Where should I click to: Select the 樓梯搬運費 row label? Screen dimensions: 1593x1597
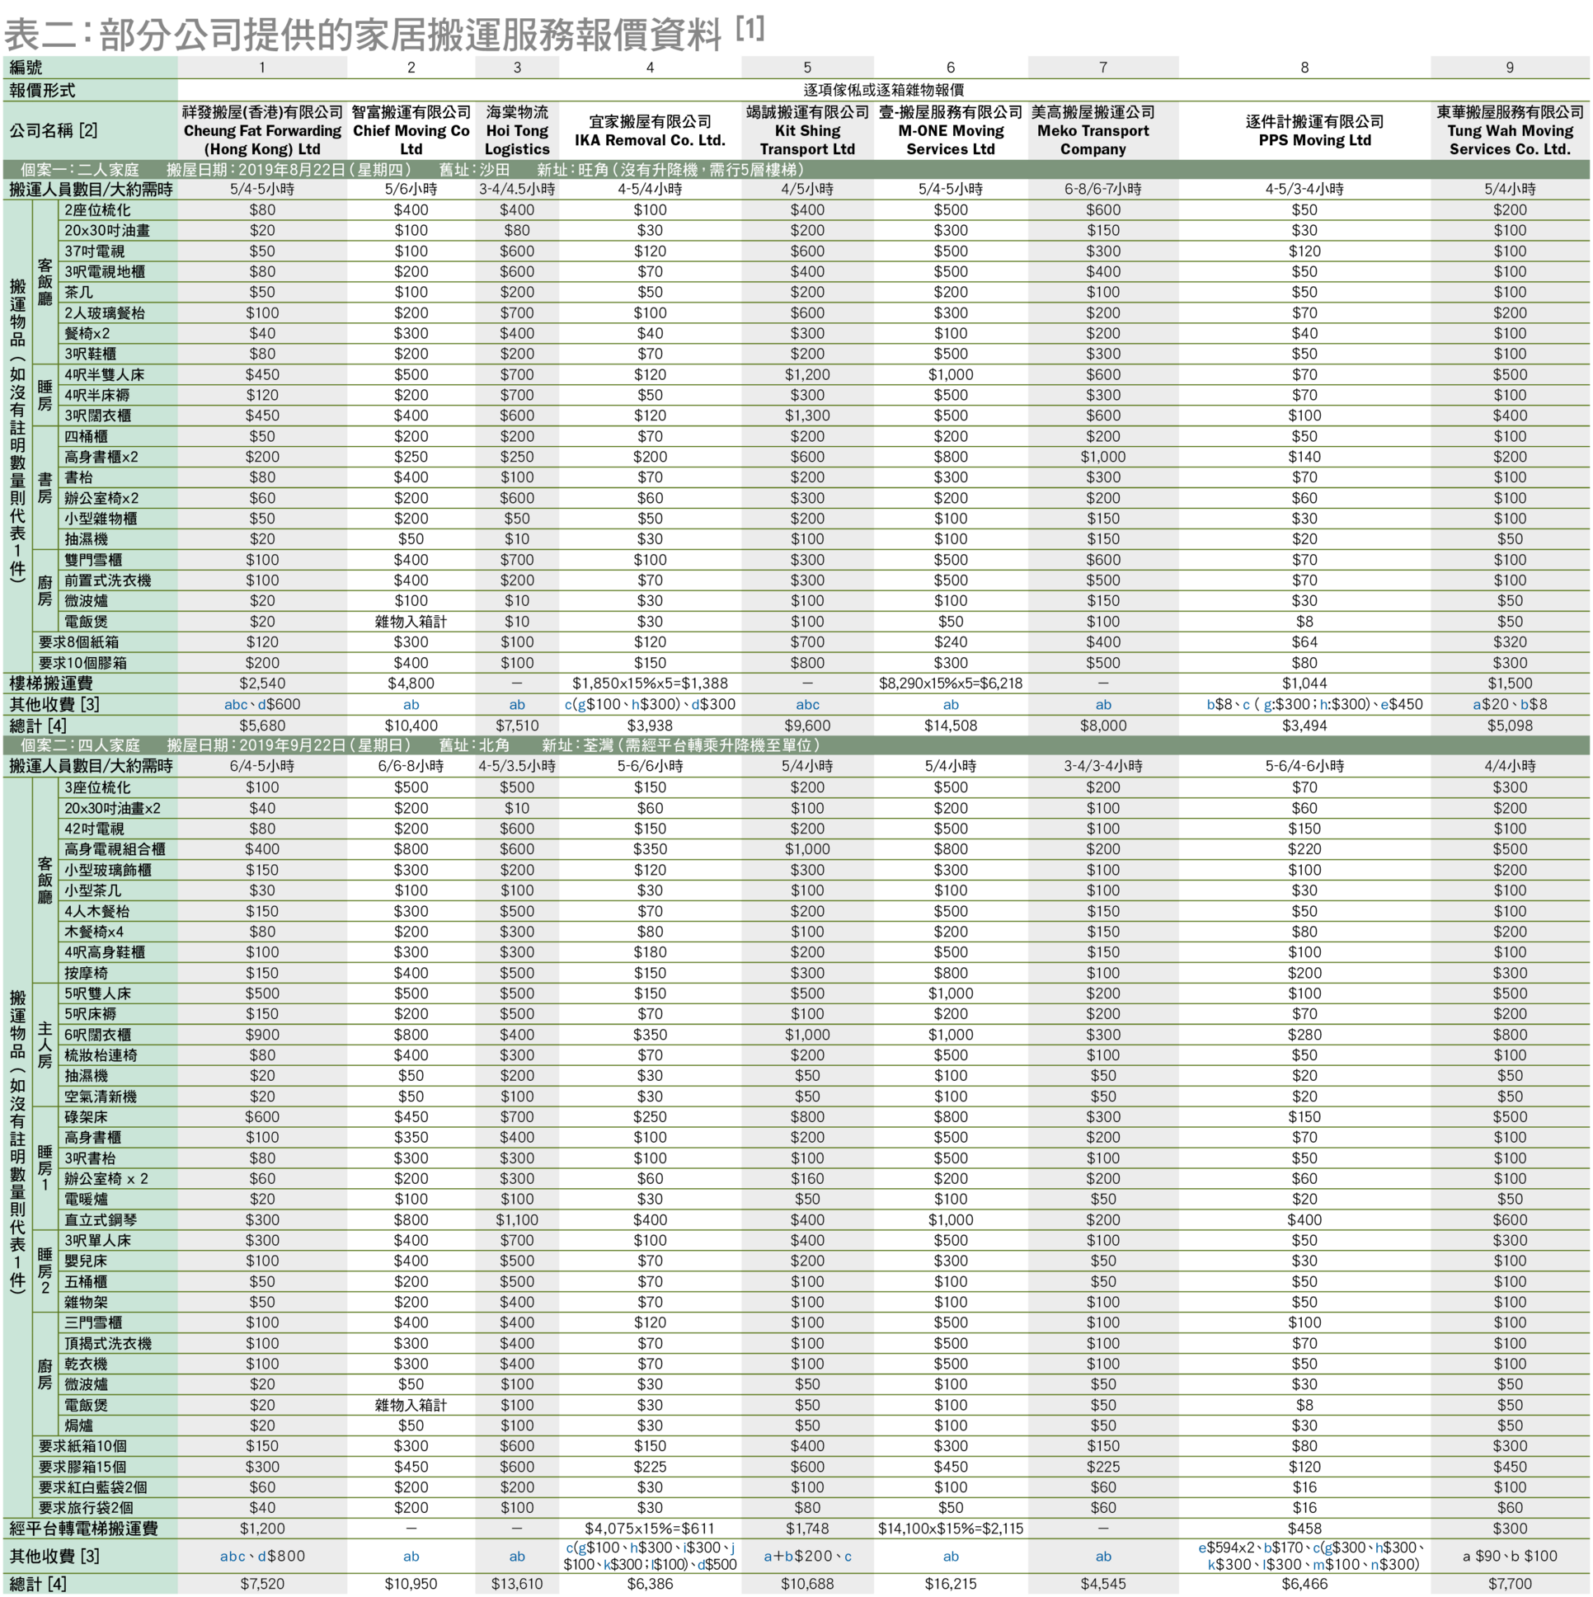coord(51,683)
